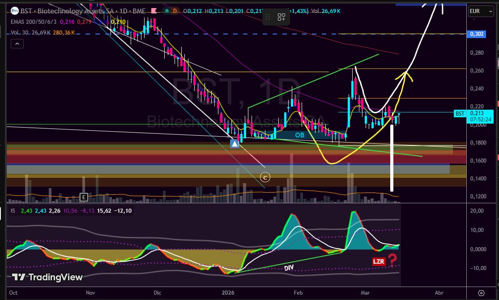
Task: Click the red question mark beside LZR
Action: point(392,260)
